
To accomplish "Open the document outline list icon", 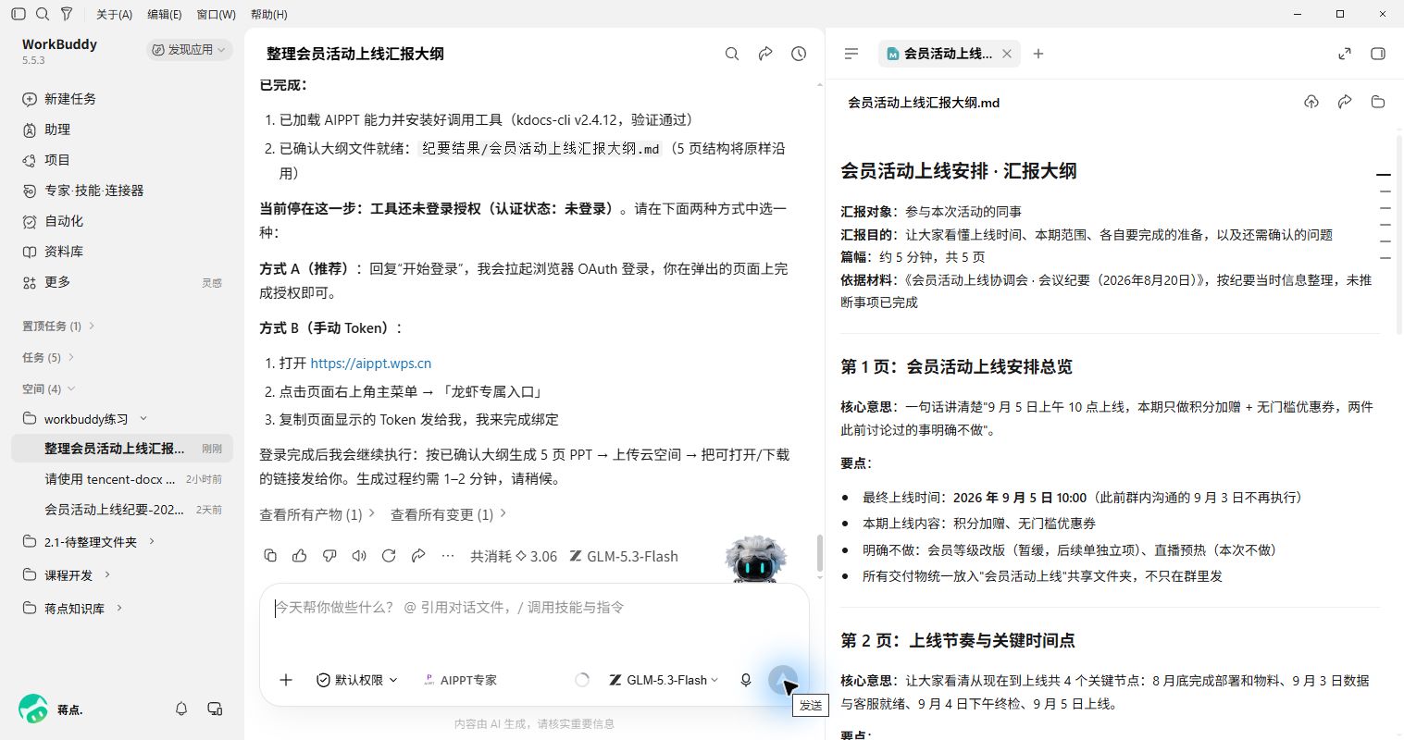I will pyautogui.click(x=851, y=54).
